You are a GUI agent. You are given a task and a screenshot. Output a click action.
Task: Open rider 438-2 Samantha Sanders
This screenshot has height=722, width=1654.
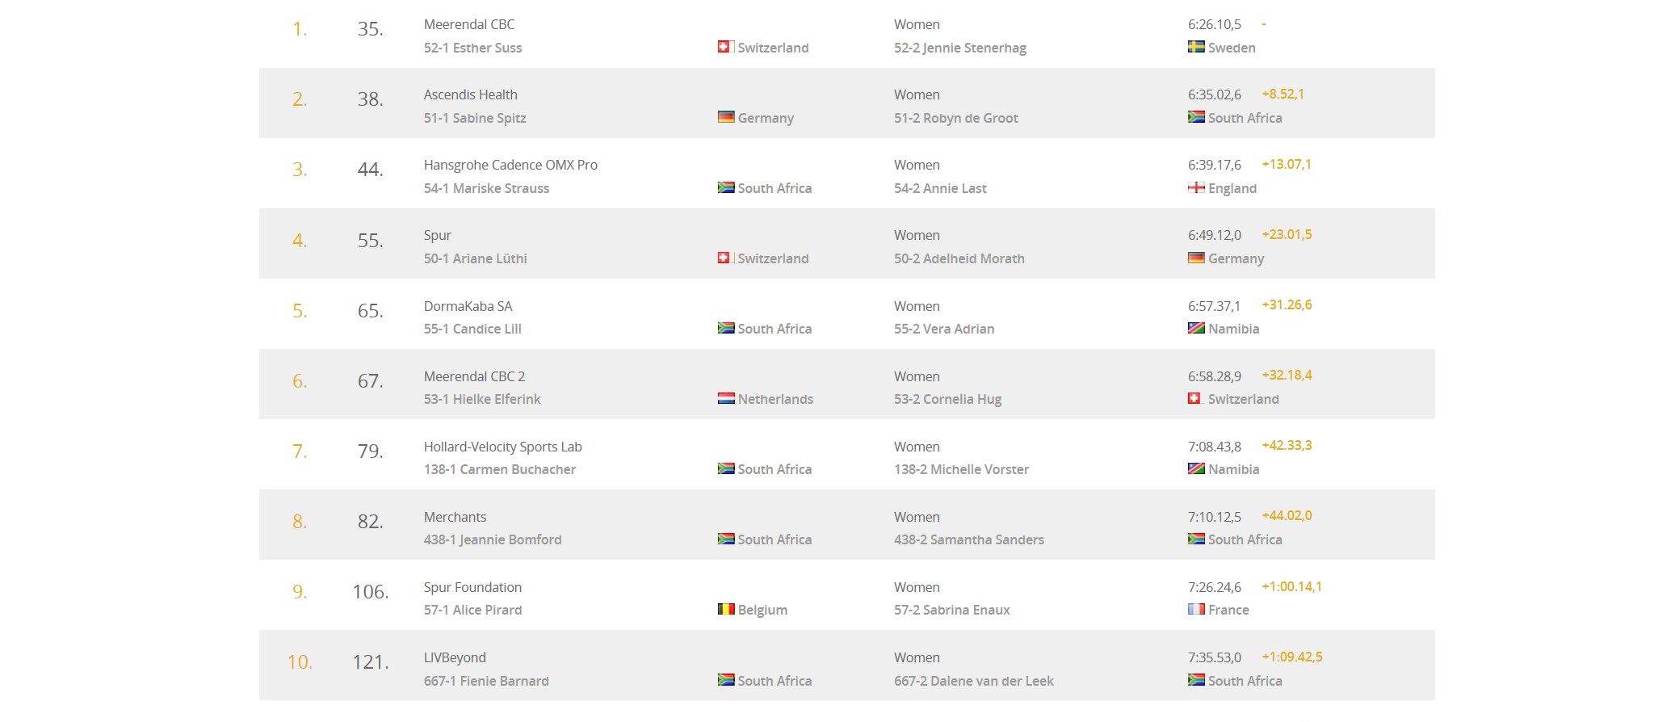point(968,539)
